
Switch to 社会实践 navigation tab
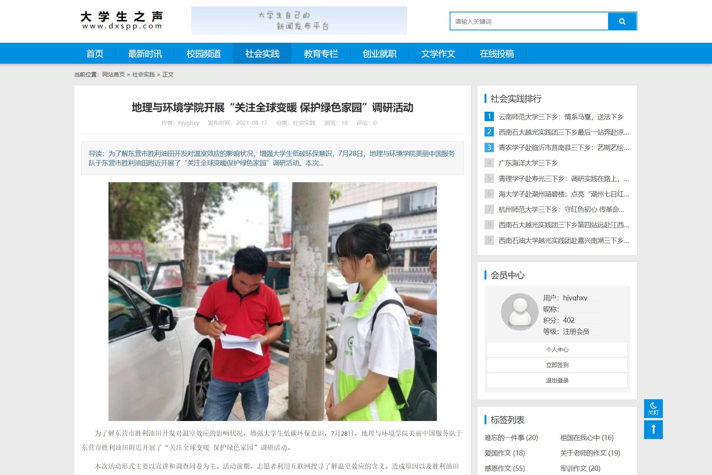262,54
